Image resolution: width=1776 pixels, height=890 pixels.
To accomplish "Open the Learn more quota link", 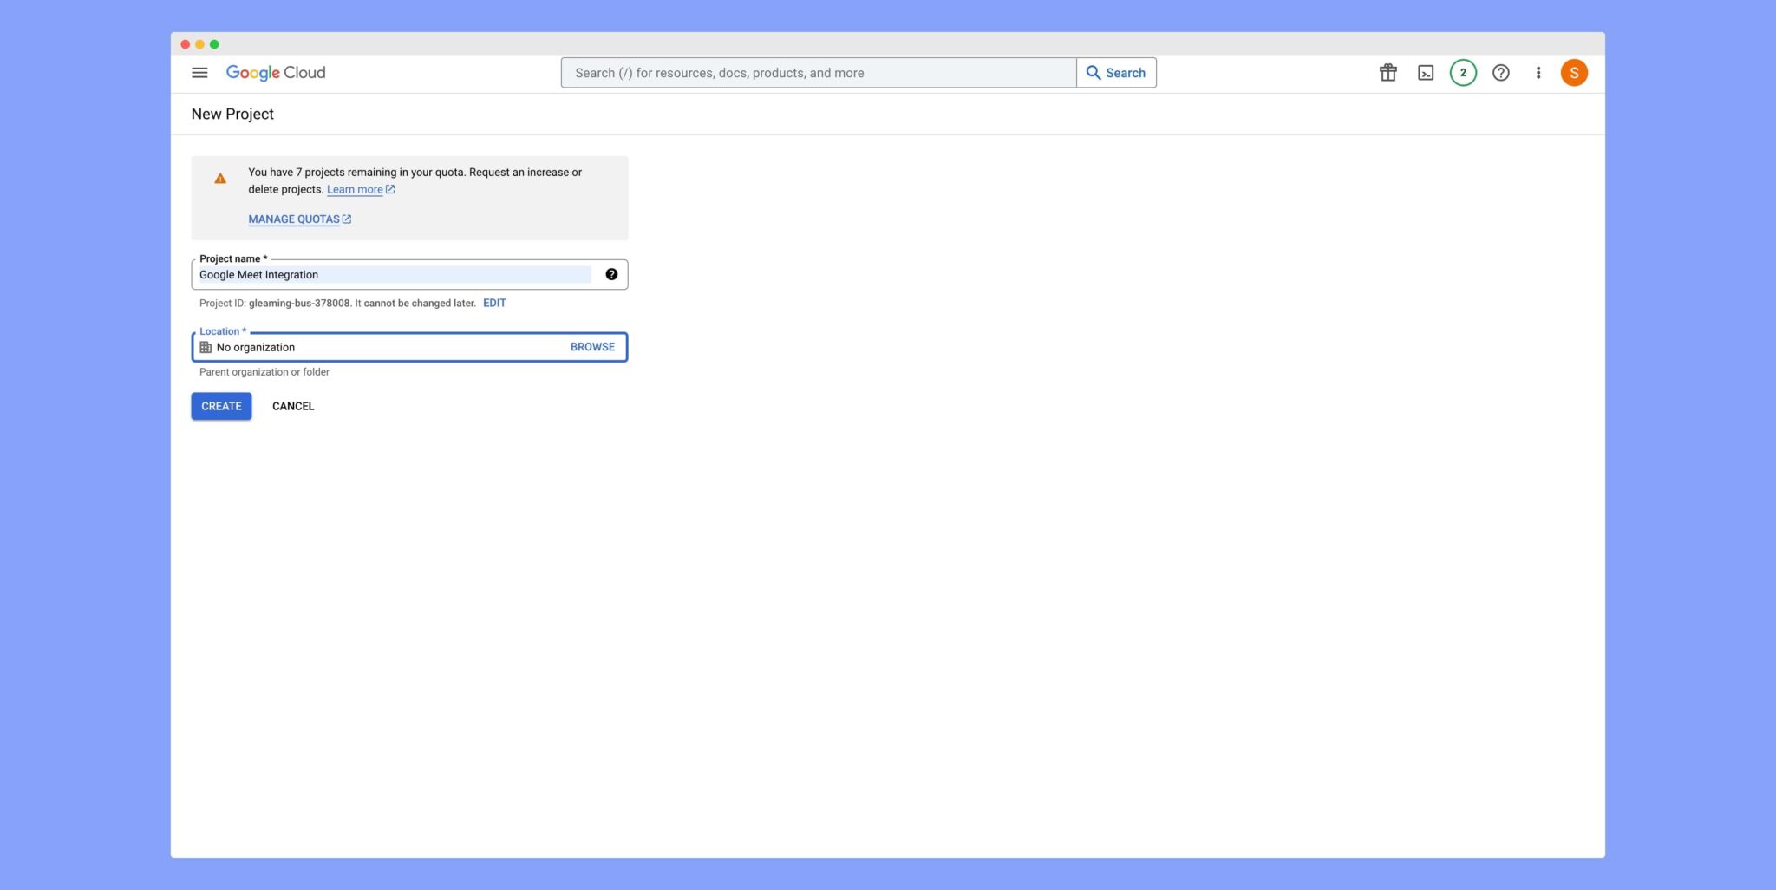I will tap(354, 189).
